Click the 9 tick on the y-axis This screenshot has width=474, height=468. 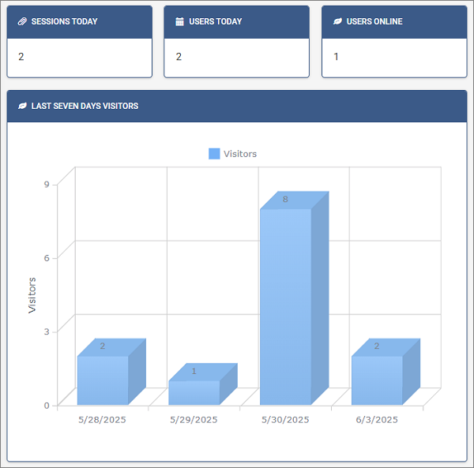click(47, 185)
